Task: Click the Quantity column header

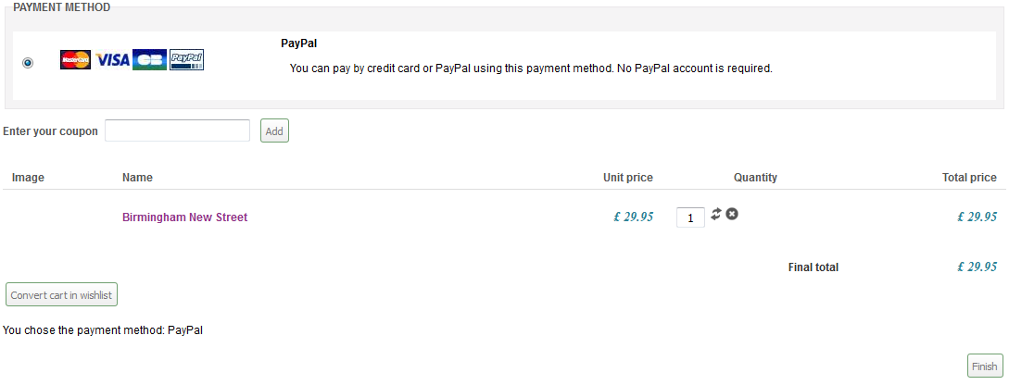Action: click(755, 178)
